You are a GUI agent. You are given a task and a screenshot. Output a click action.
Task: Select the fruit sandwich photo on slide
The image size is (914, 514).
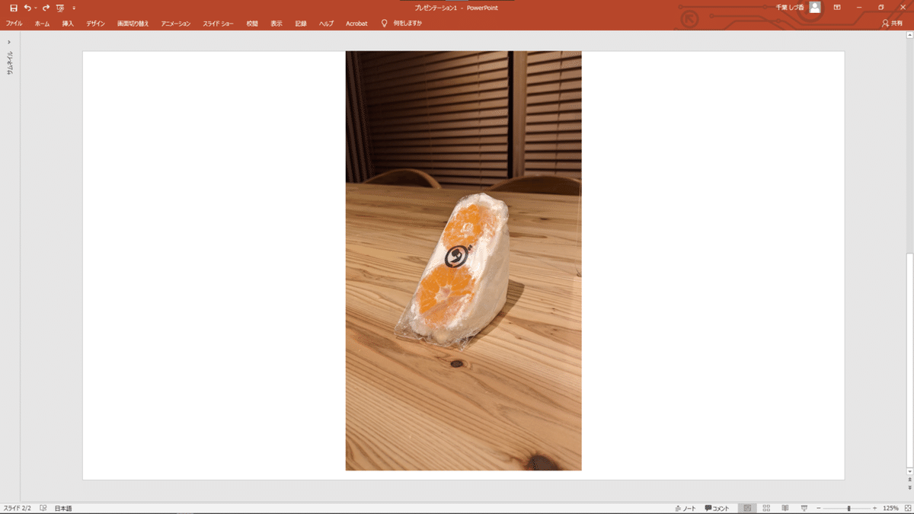pyautogui.click(x=463, y=260)
